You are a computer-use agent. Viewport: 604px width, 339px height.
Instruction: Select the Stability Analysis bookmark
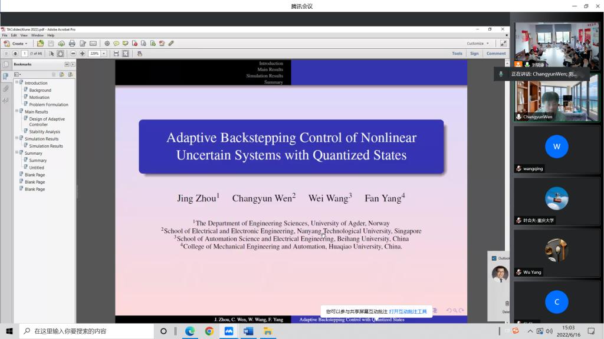pyautogui.click(x=45, y=132)
